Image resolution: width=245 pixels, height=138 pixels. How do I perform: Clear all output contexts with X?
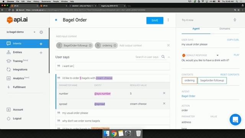coord(168,45)
